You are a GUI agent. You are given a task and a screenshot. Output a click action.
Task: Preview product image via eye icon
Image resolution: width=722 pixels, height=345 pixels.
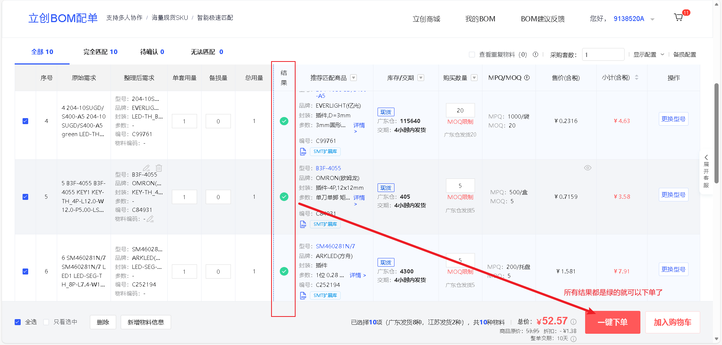click(x=588, y=168)
